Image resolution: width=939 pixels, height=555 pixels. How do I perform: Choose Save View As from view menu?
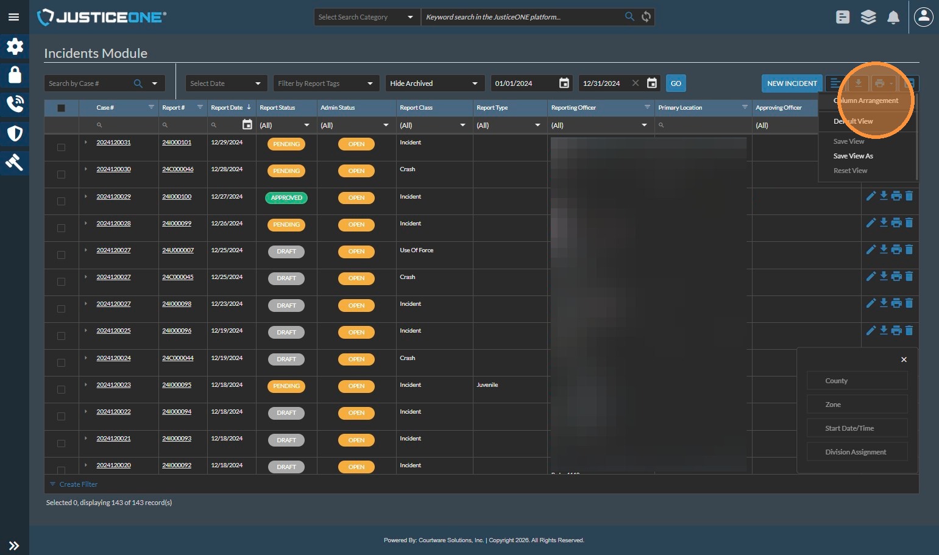(853, 156)
